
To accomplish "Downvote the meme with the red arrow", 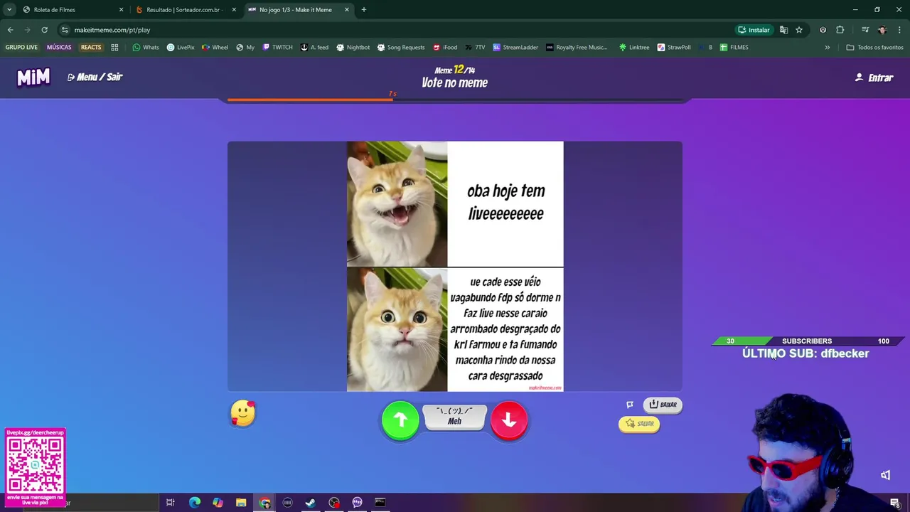I will [509, 420].
